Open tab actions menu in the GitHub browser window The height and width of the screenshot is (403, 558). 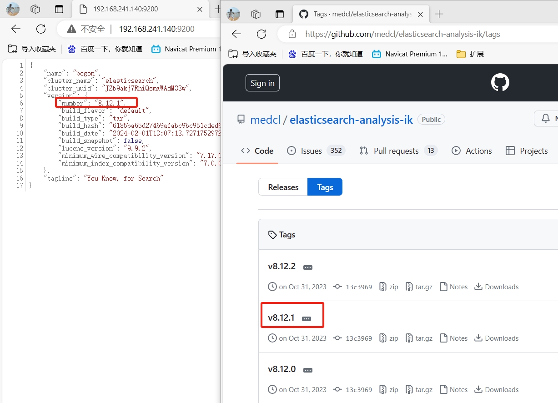point(280,14)
